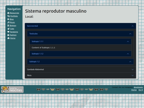This screenshot has height=108, width=144.
Task: Toggle the Subtopic 1.1.2 chevron
Action: pyautogui.click(x=128, y=54)
